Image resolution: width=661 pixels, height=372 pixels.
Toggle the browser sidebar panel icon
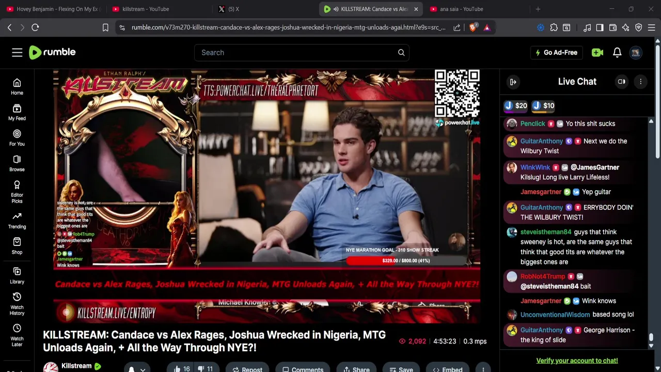[x=600, y=27]
